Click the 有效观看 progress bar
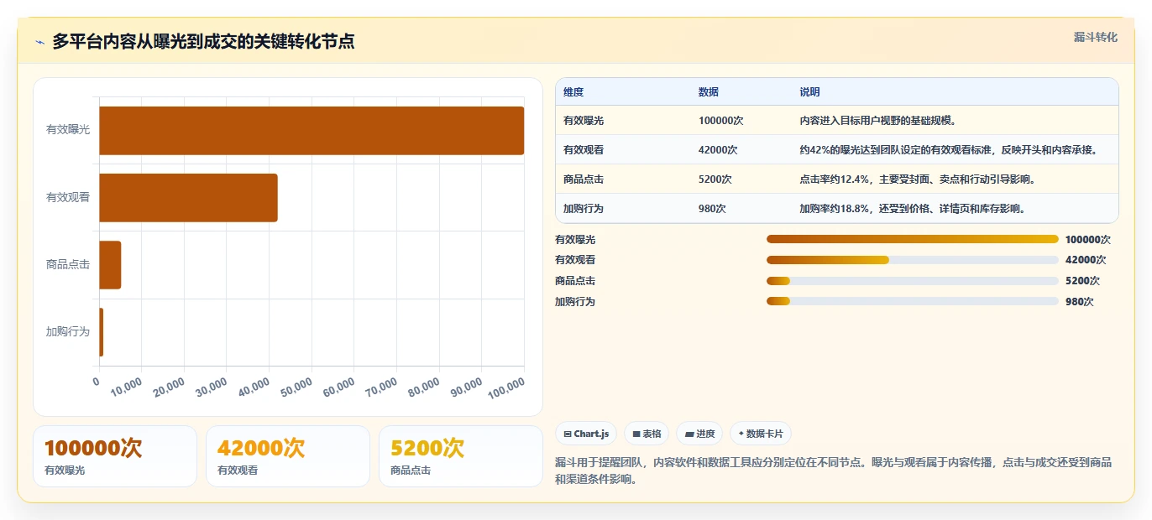Screen dimensions: 1152x520 point(912,260)
